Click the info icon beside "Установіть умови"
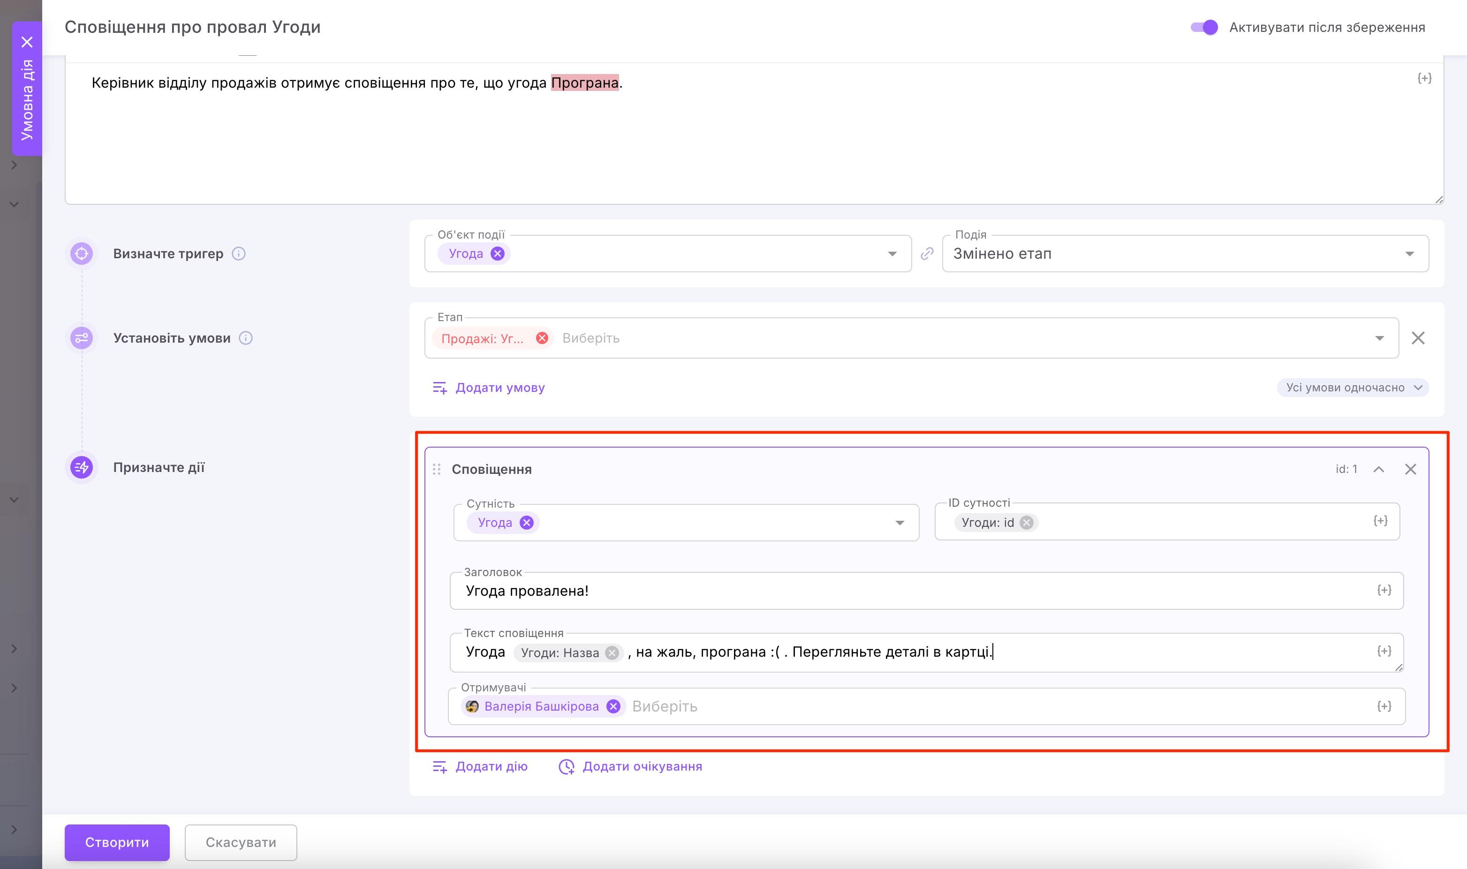Viewport: 1467px width, 869px height. pyautogui.click(x=245, y=337)
